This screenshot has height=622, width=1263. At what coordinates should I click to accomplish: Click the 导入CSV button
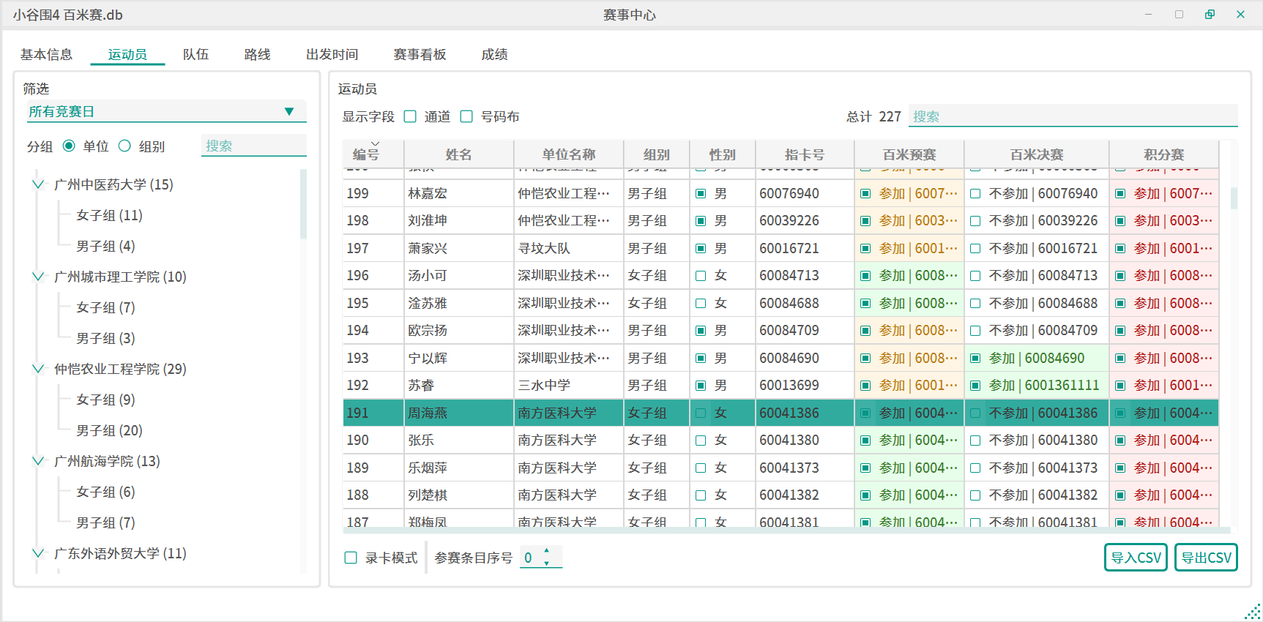(x=1135, y=558)
